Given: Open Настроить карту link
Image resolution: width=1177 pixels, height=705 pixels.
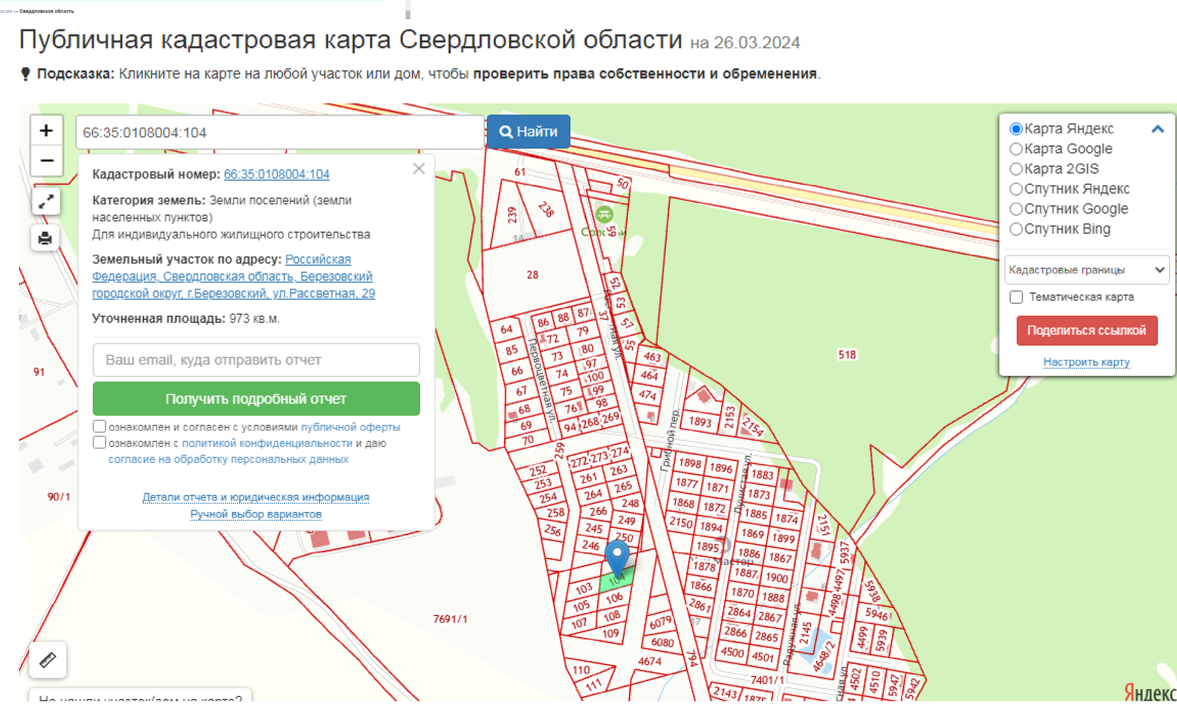Looking at the screenshot, I should click(1086, 362).
